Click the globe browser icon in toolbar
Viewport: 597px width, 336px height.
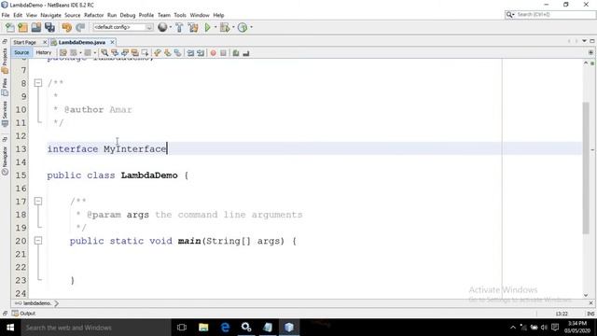(162, 27)
